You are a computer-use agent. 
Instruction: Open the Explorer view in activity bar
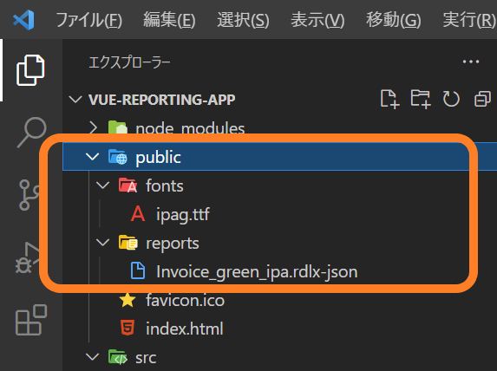[30, 70]
